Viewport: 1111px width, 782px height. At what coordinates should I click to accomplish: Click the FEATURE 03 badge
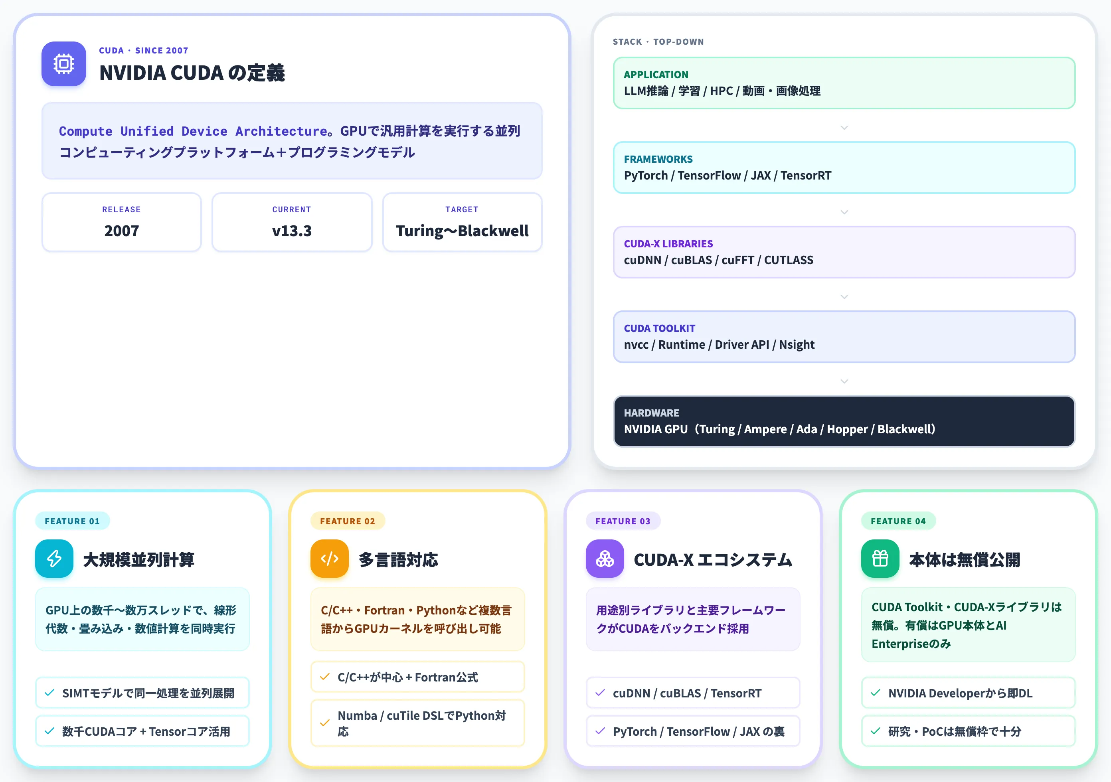click(x=623, y=521)
